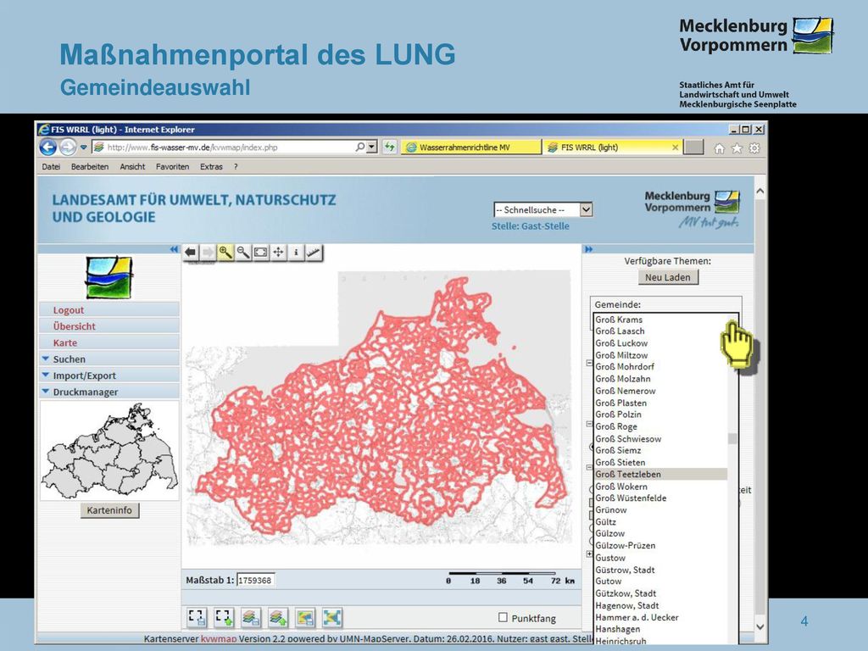Screen dimensions: 868x651
Task: Select Groß Teetzleben in Gemeinde list
Action: 660,474
